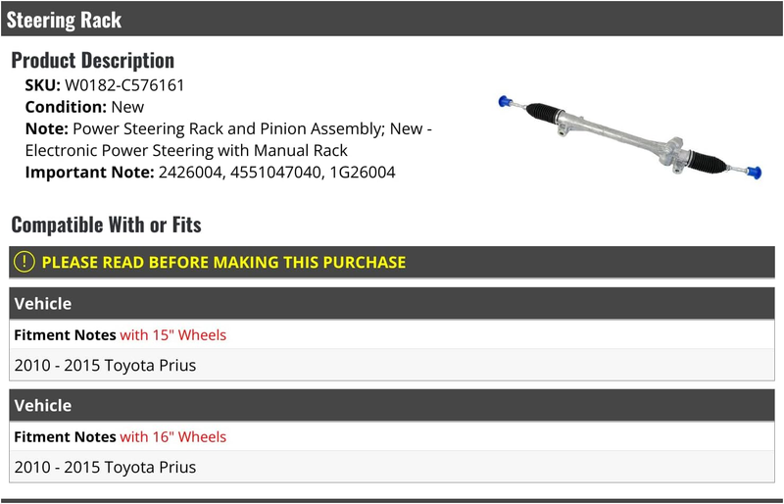Open the steering rack product image
The height and width of the screenshot is (504, 784).
click(x=630, y=136)
